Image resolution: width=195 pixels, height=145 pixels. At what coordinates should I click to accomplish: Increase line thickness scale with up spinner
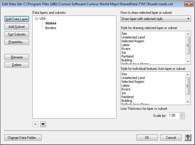pos(182,114)
